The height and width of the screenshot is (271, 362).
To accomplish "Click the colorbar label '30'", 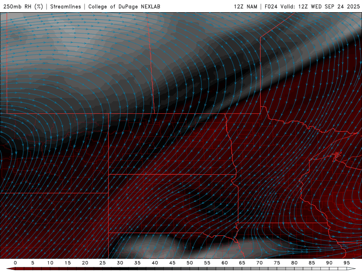I will click(120, 263).
